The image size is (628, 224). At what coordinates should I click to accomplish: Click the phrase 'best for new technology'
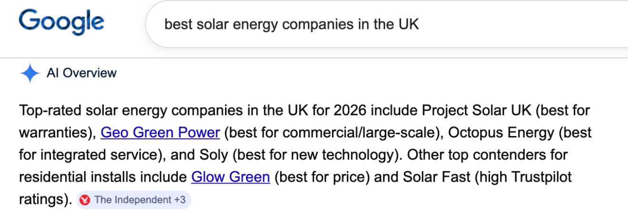(318, 155)
